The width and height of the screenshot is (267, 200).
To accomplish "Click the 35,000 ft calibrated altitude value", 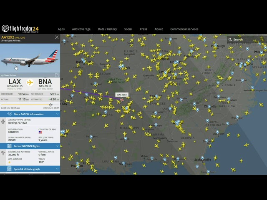I will click(x=13, y=155).
